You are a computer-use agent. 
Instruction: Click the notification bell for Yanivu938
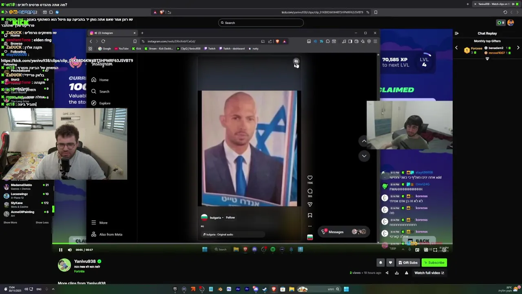point(380,263)
